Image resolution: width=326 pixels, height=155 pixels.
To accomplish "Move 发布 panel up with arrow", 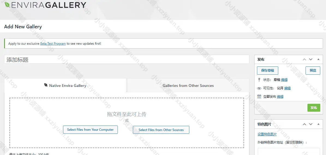I will (x=304, y=59).
